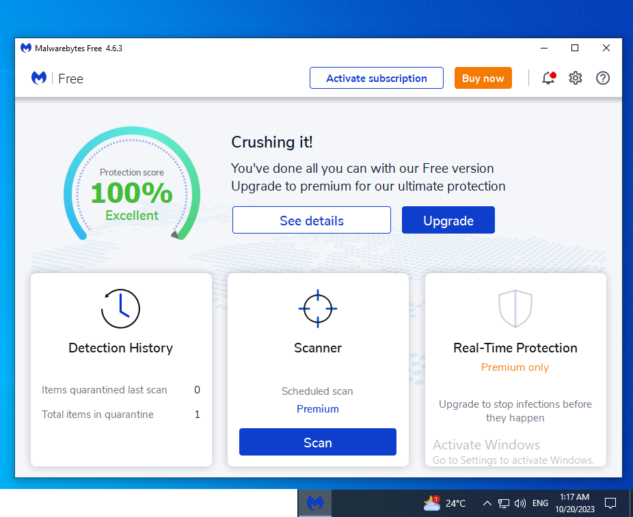Open help via the question mark icon
The height and width of the screenshot is (517, 633).
click(x=603, y=78)
